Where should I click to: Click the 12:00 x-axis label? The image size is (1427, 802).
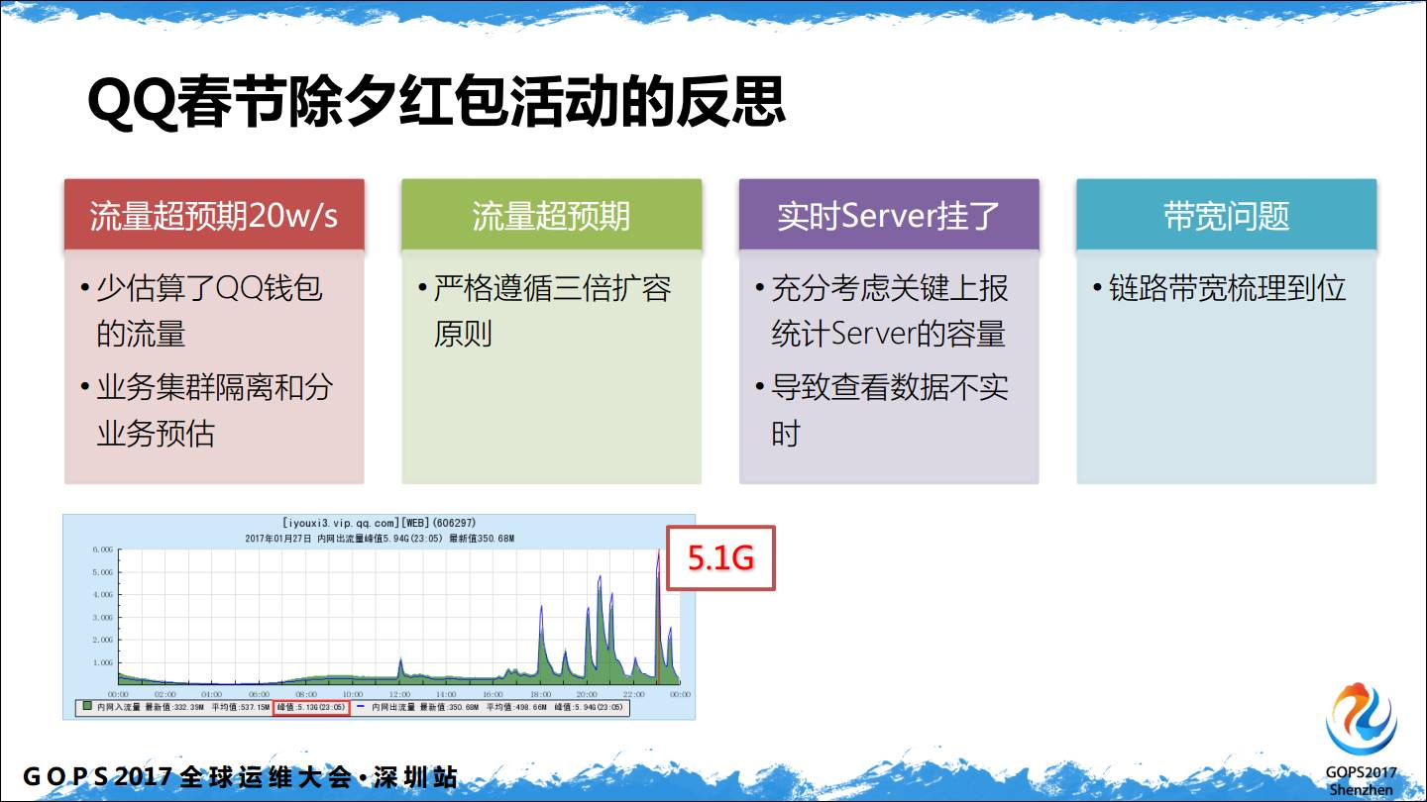pyautogui.click(x=399, y=694)
